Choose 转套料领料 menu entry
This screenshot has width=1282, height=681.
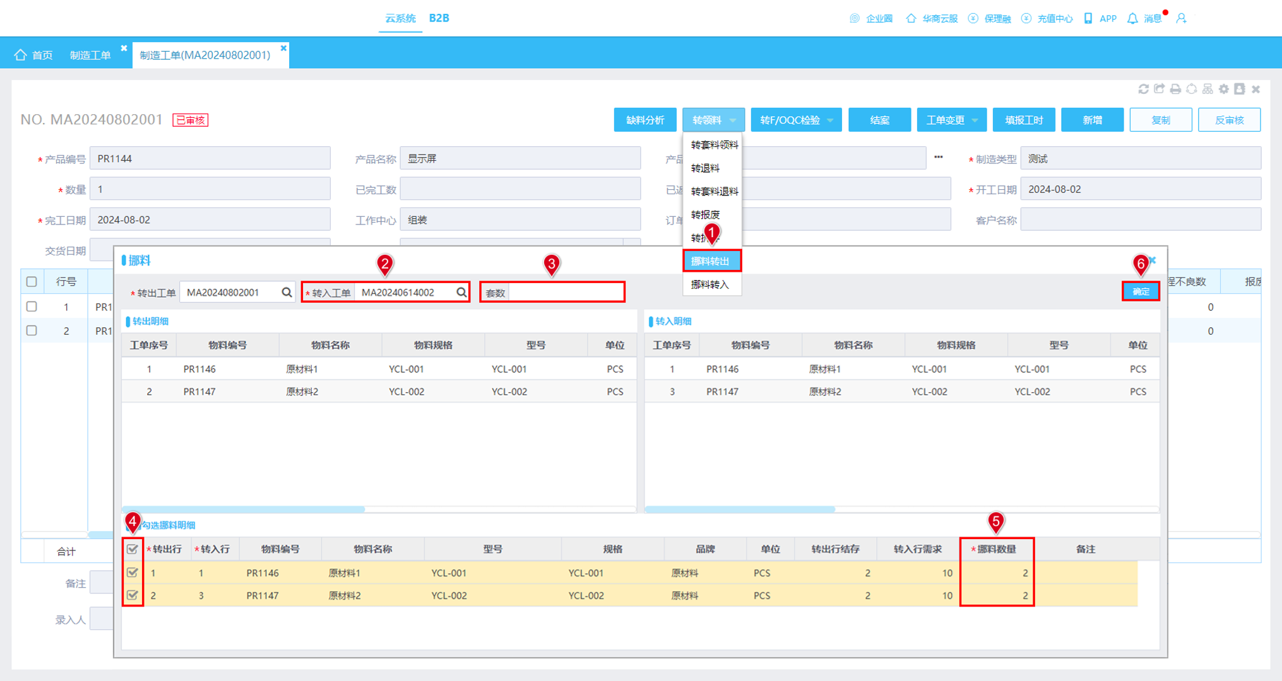[714, 145]
